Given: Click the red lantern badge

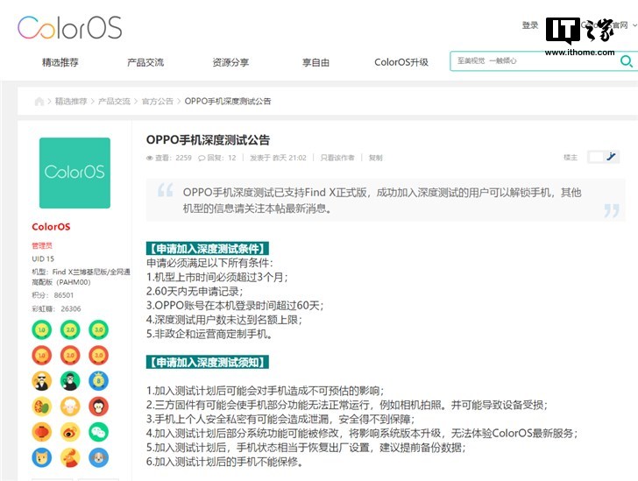Looking at the screenshot, I should 42,432.
